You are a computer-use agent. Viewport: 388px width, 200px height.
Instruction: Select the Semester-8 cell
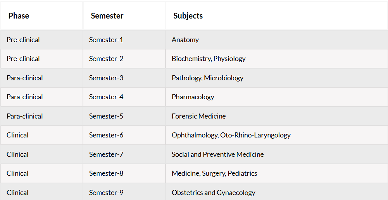coord(124,173)
